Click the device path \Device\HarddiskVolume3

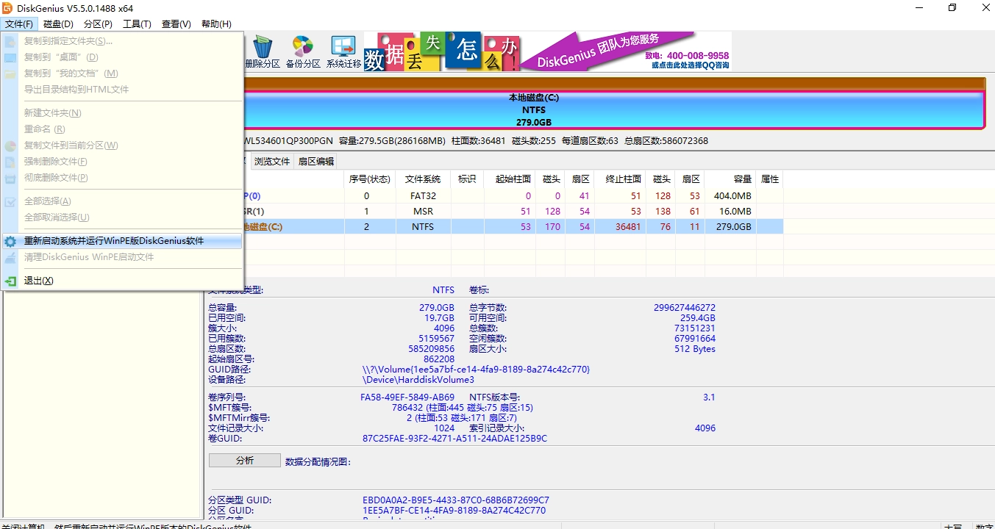[x=418, y=380]
